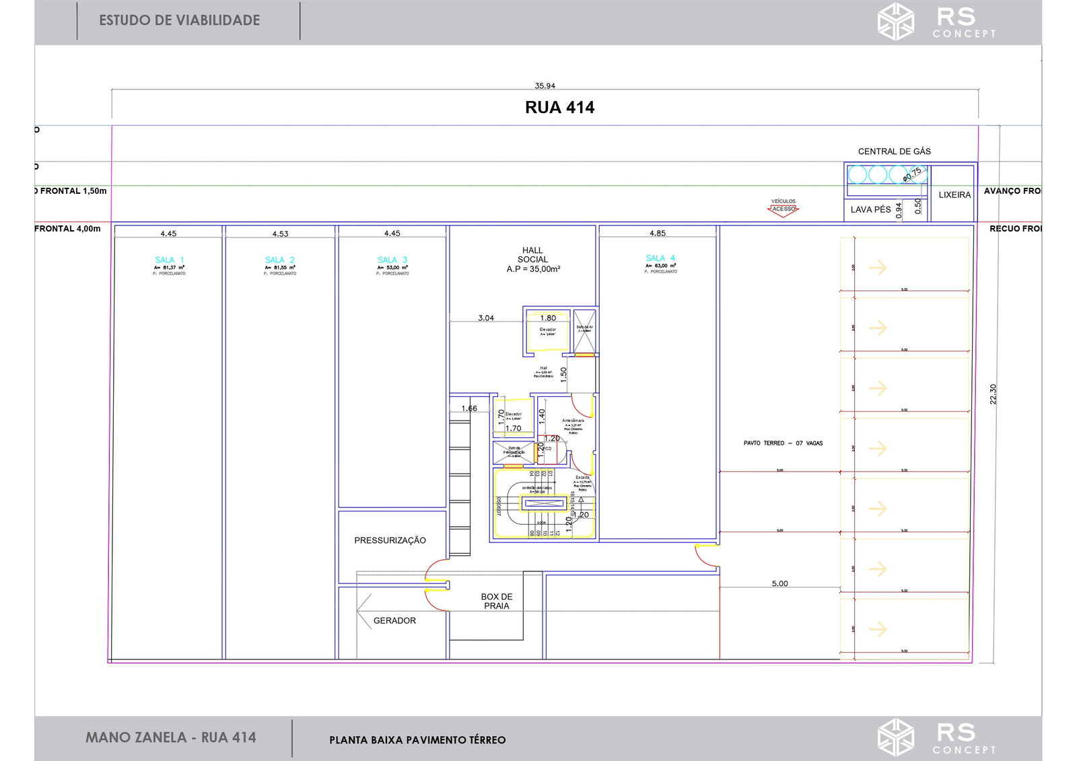Click the first gas cylinder circle
This screenshot has width=1077, height=761.
point(857,175)
